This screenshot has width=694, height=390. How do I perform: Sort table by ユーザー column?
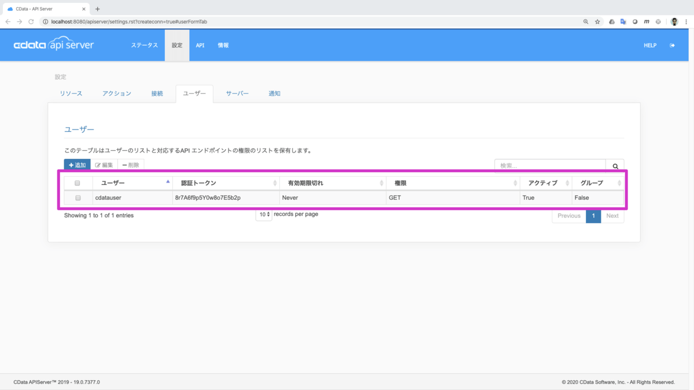133,183
